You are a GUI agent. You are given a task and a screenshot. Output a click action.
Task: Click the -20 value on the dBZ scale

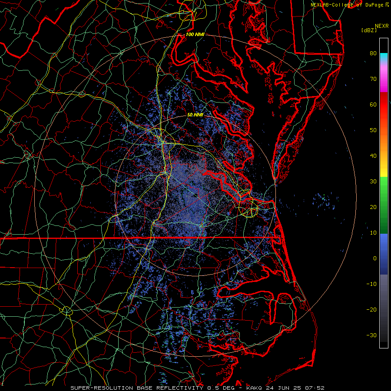tap(371, 309)
